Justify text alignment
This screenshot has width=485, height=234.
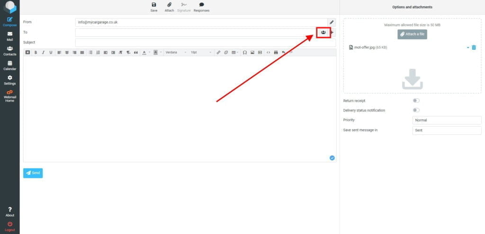82,52
